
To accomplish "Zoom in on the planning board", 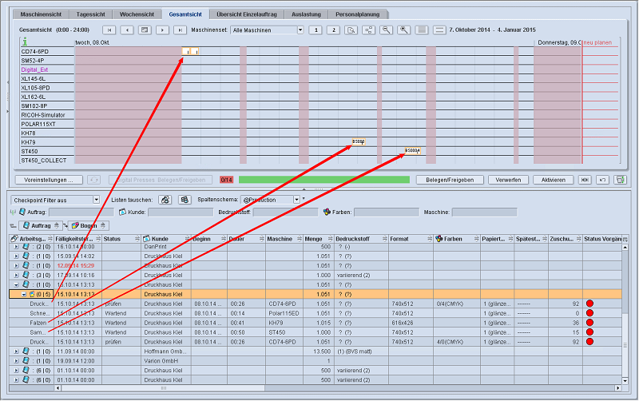I will 404,30.
